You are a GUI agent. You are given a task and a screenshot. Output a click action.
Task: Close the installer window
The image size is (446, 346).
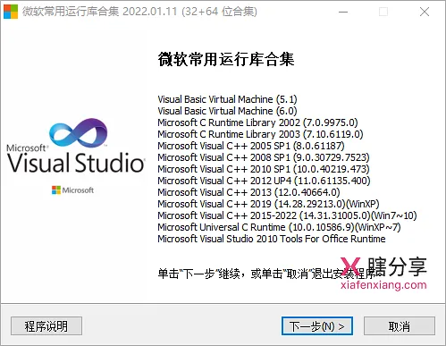pos(425,12)
